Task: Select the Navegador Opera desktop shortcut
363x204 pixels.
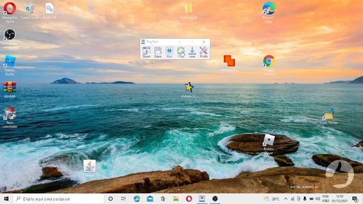Action: [x=10, y=12]
